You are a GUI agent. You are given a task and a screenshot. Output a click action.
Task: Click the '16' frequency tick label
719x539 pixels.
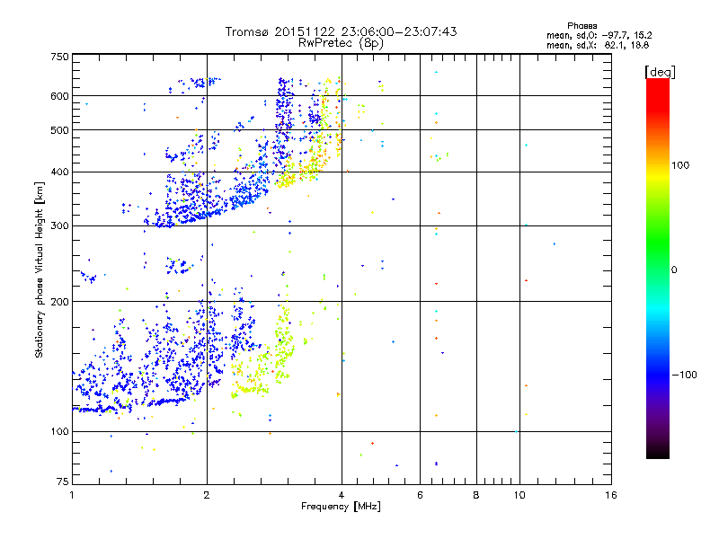pos(611,495)
